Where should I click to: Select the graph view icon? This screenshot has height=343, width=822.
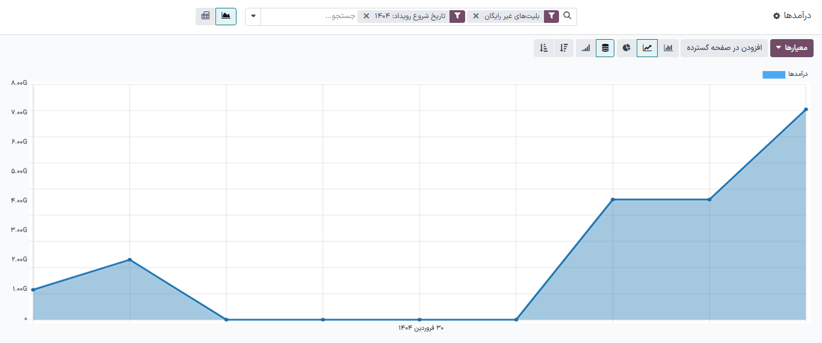coord(226,16)
